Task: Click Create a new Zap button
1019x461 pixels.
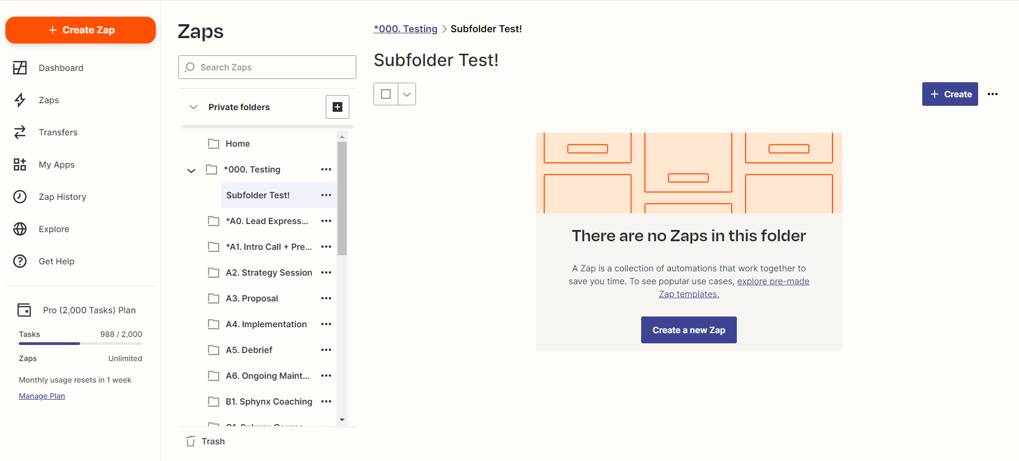Action: click(689, 330)
